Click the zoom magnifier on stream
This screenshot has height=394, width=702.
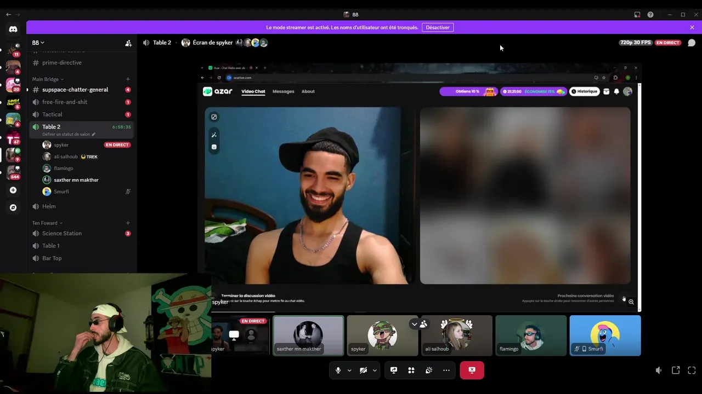pos(631,302)
